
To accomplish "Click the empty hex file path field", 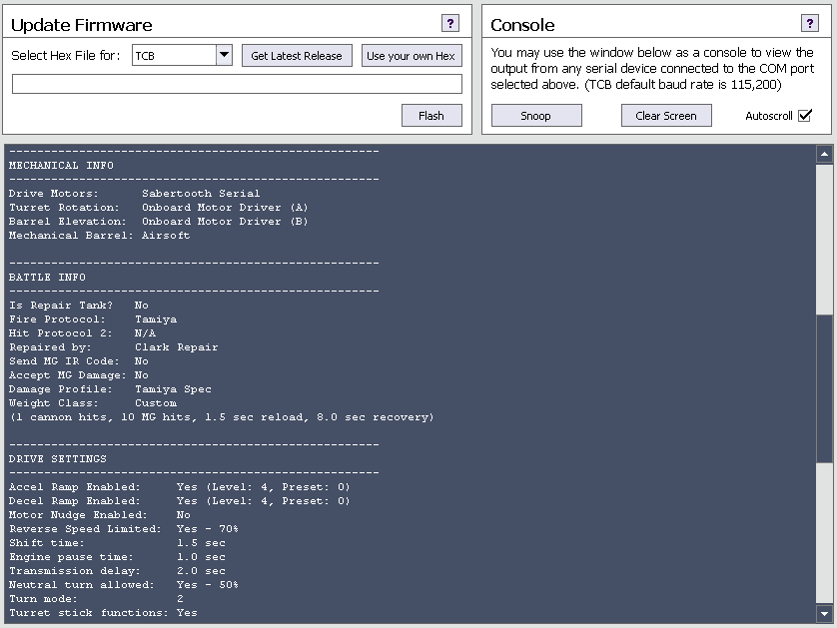I will [x=237, y=85].
